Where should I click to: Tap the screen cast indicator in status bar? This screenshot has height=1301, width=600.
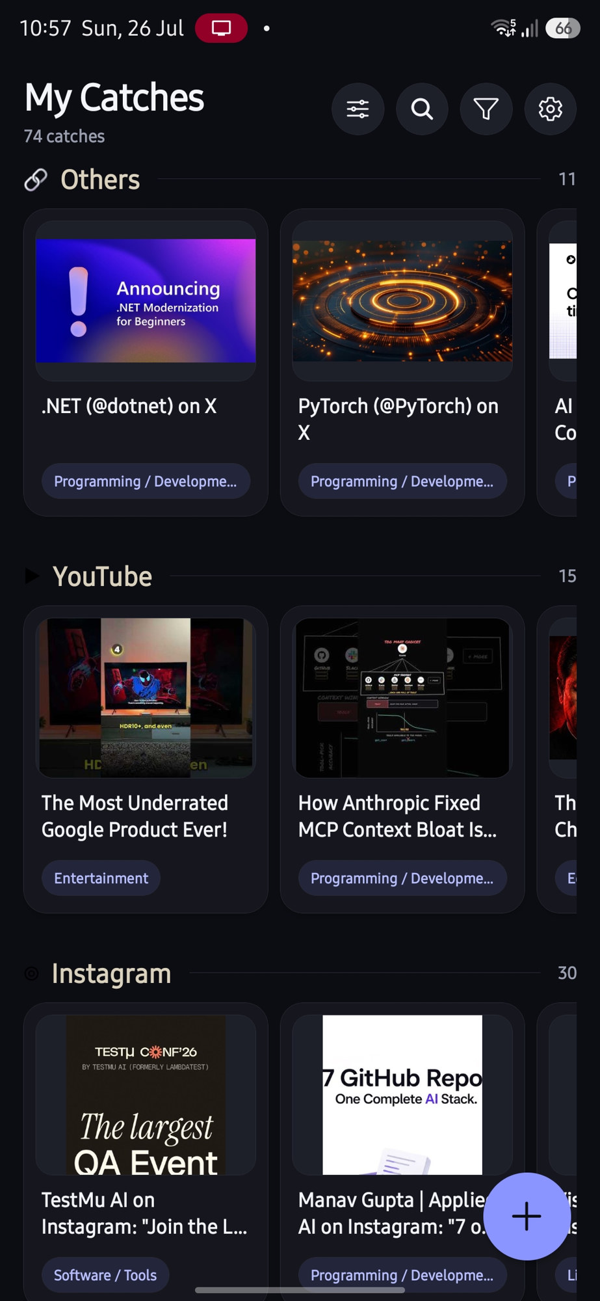coord(221,29)
